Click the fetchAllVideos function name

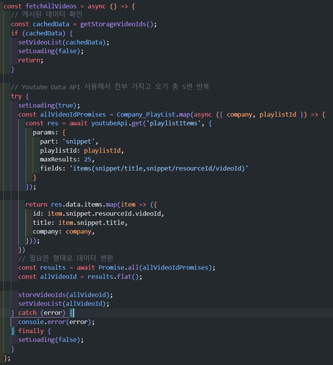pyautogui.click(x=51, y=6)
